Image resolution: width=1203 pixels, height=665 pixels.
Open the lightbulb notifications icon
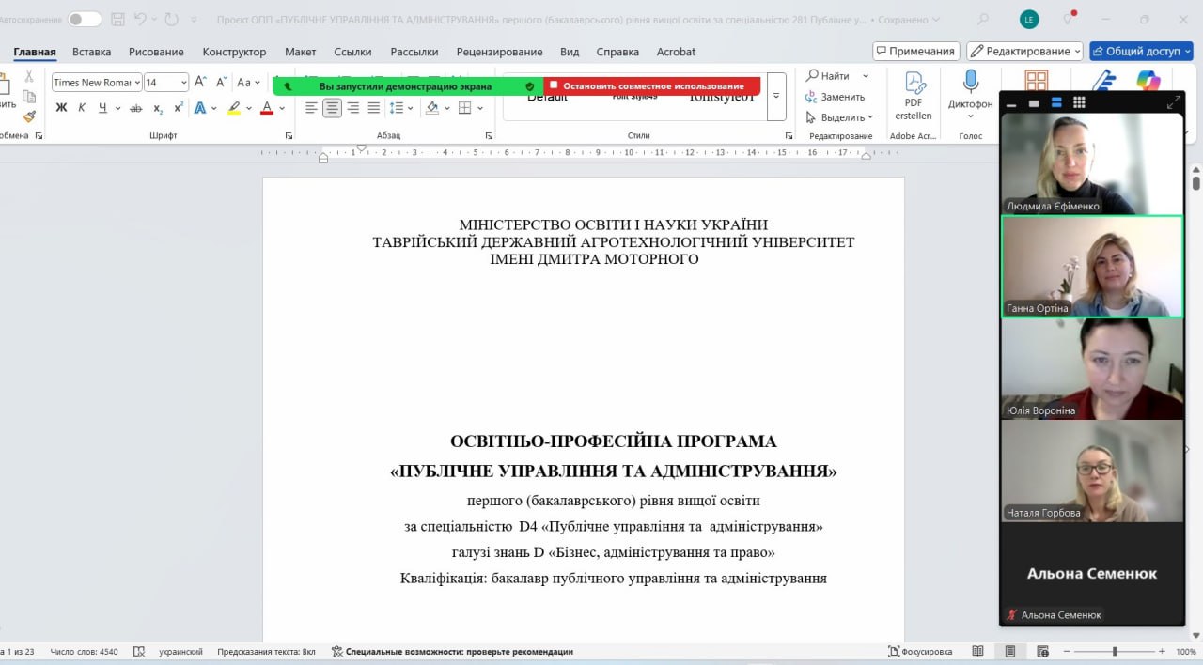click(1069, 19)
